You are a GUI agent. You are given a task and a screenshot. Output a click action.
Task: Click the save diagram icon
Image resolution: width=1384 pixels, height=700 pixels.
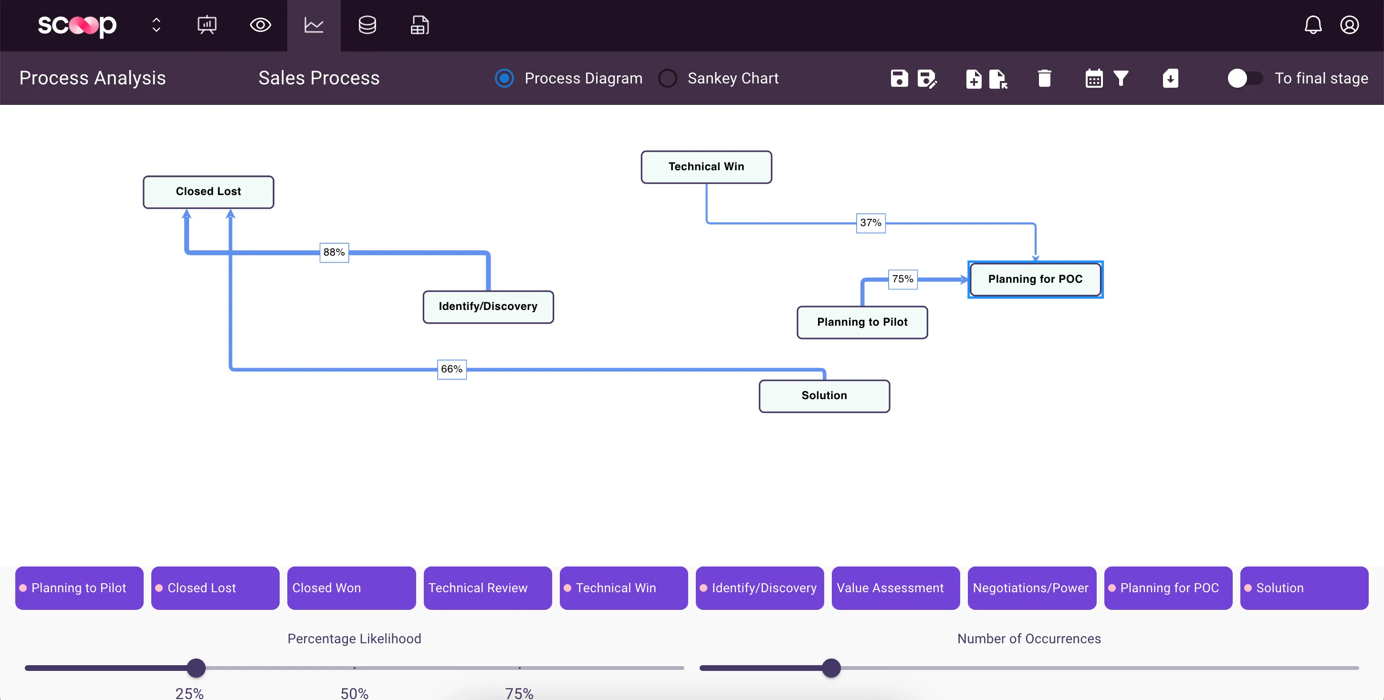point(899,78)
